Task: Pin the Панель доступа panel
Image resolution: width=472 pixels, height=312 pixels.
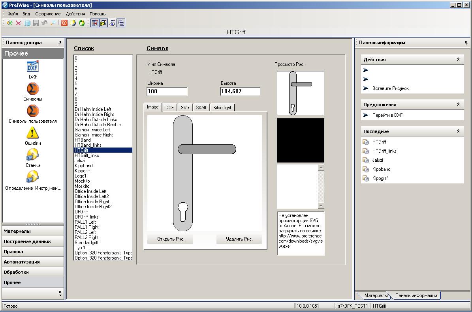Action: pyautogui.click(x=60, y=43)
